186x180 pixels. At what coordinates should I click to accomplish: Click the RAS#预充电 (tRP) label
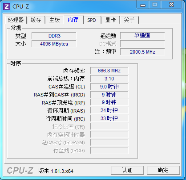(63, 103)
